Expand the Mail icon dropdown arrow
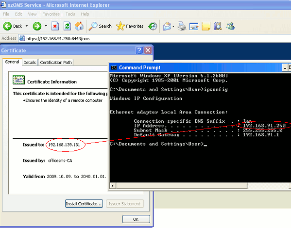The image size is (291, 228). 173,26
